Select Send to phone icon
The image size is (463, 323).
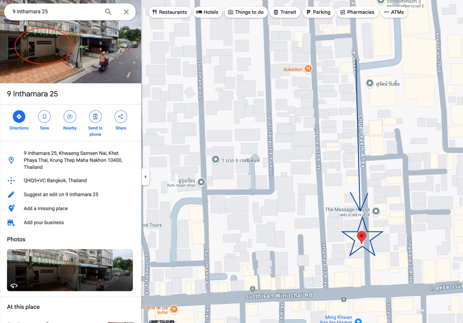click(95, 117)
